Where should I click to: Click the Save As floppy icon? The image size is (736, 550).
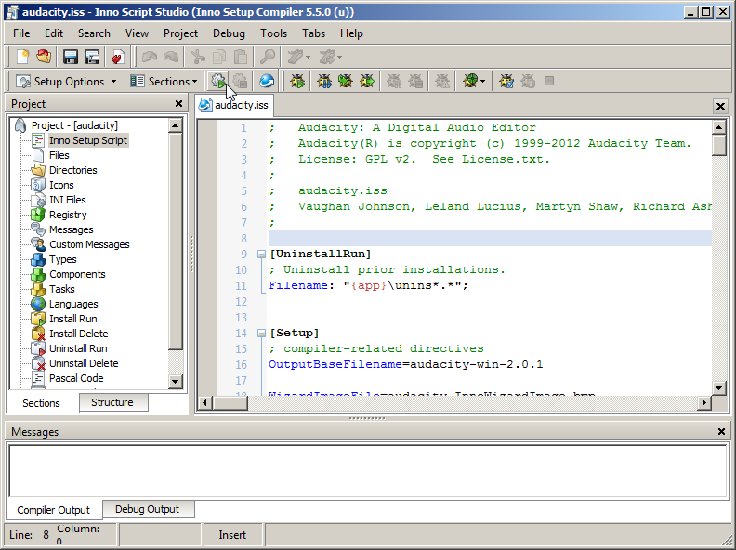tap(92, 58)
